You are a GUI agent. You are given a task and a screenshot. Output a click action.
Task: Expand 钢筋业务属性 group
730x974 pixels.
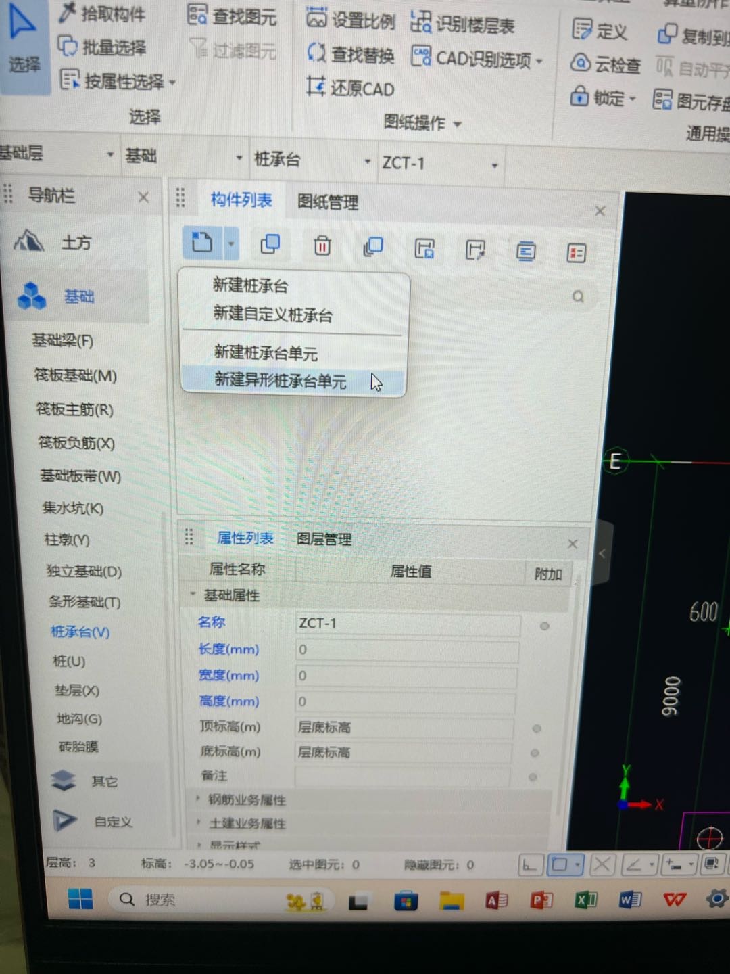pos(198,799)
